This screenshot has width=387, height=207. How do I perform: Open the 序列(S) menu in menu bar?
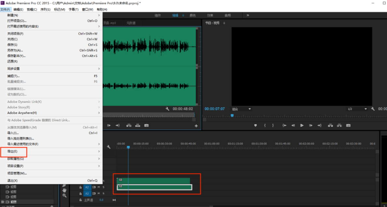46,9
